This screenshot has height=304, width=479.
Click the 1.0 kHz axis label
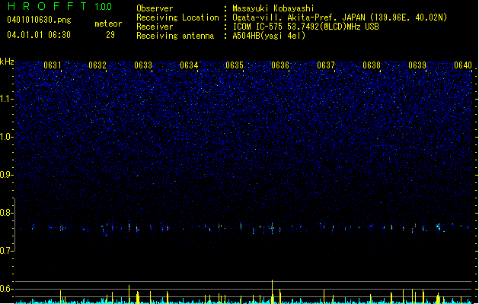6,137
